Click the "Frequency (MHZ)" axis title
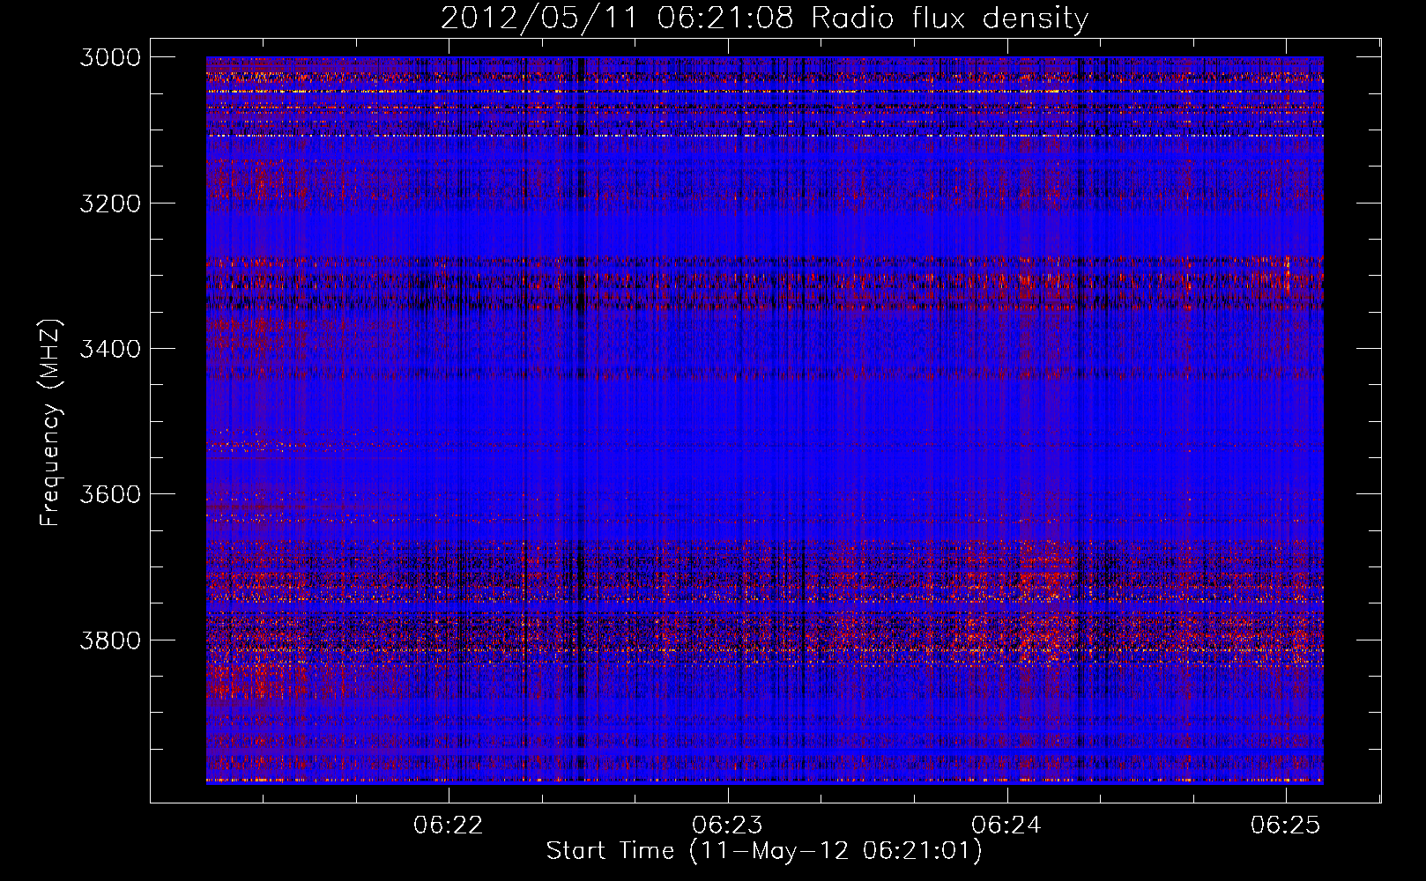This screenshot has height=881, width=1426. 50,422
